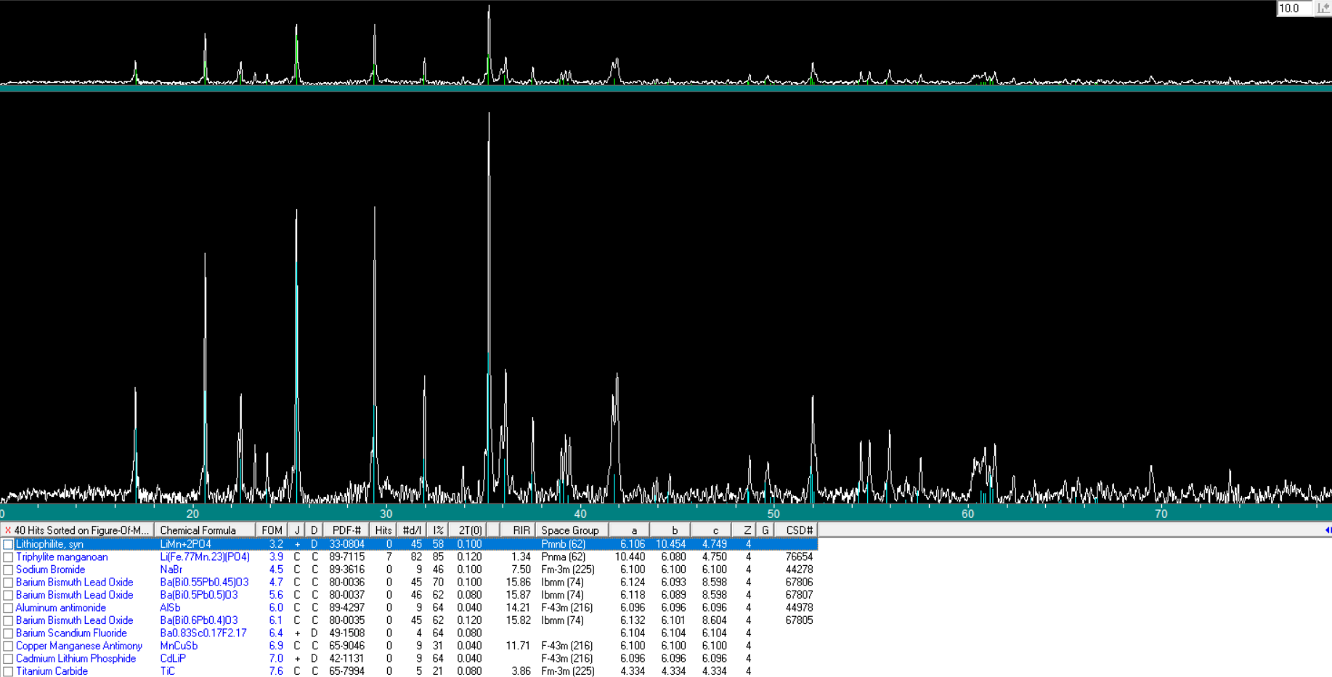Click the peak marker icon beside 10.0

coord(1323,8)
